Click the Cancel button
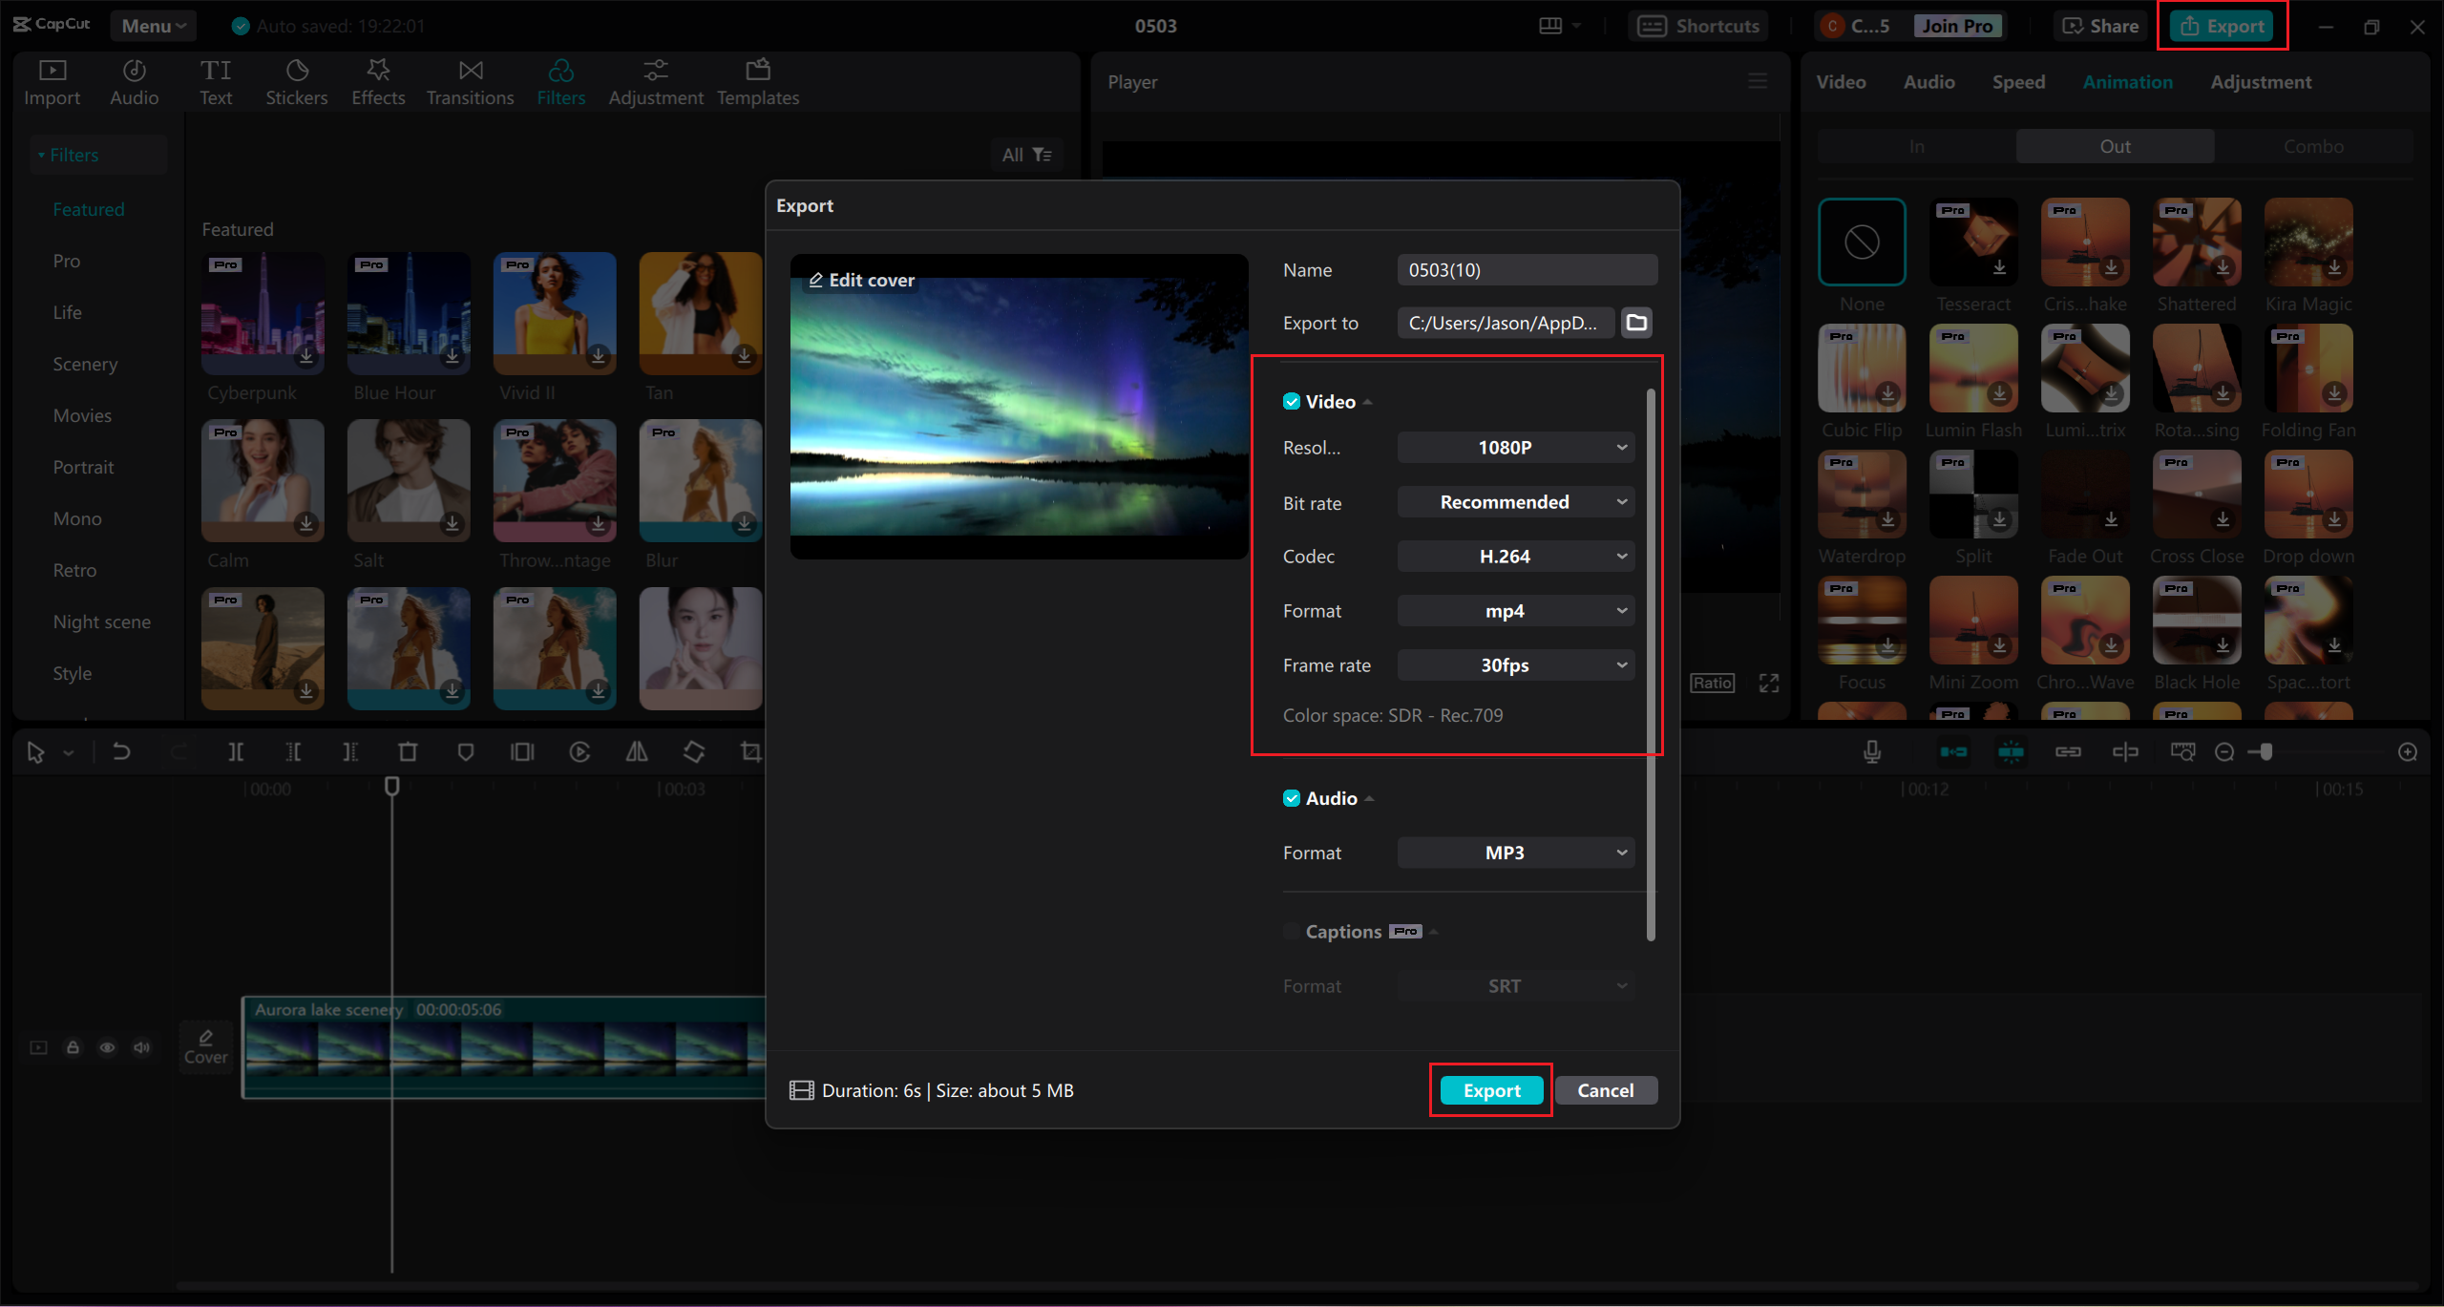This screenshot has height=1307, width=2444. pos(1606,1090)
